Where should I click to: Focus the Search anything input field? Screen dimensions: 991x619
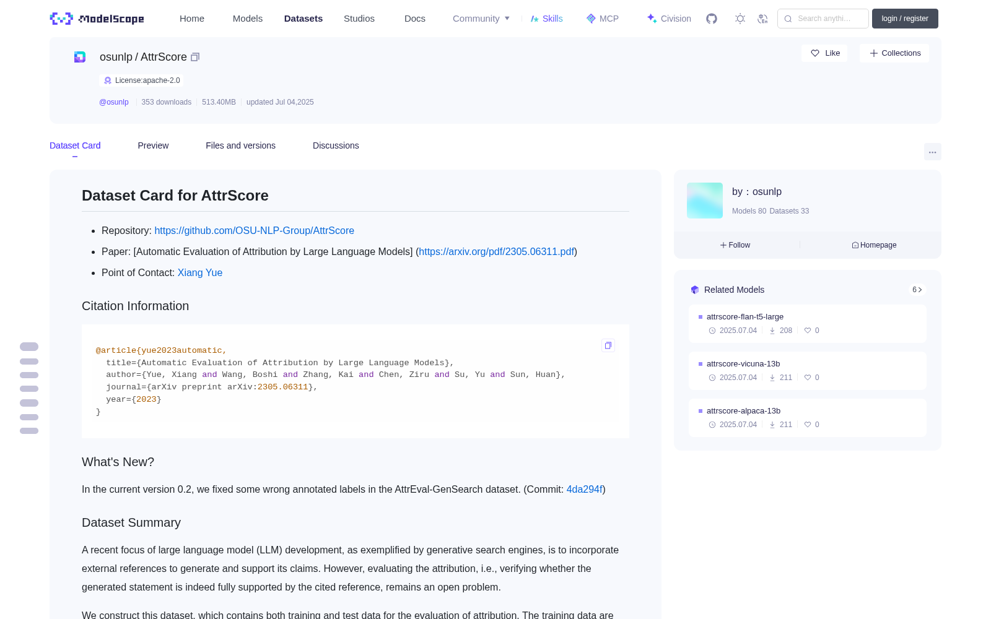[823, 19]
